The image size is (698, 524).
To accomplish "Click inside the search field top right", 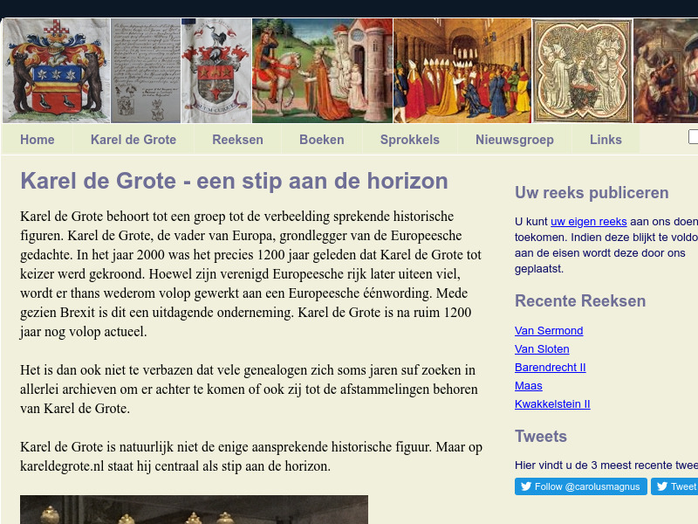I will coord(695,136).
